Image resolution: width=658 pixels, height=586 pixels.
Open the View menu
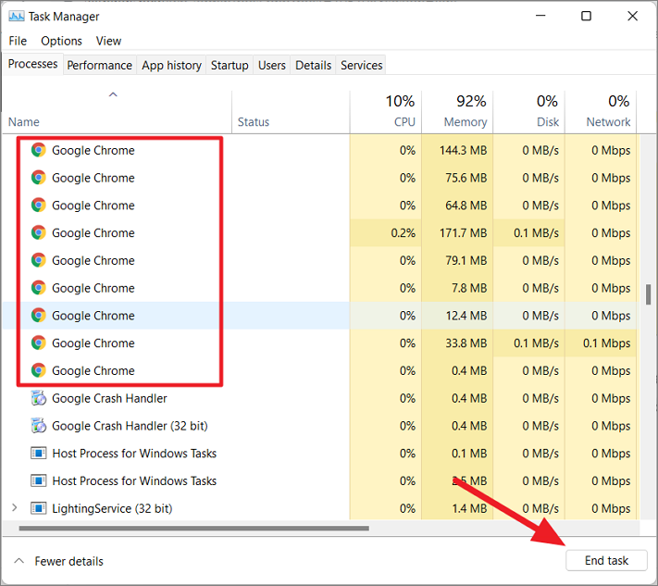coord(108,41)
